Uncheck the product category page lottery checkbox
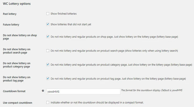The width and height of the screenshot is (194, 107). (x=48, y=65)
